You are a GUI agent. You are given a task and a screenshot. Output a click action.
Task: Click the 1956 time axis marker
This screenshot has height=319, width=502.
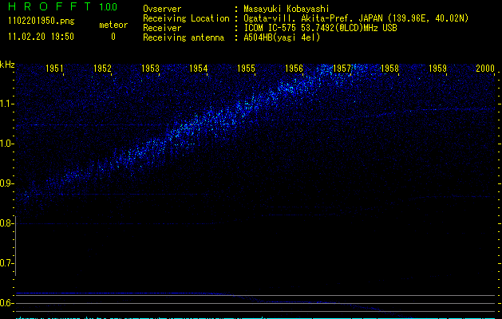coord(294,69)
